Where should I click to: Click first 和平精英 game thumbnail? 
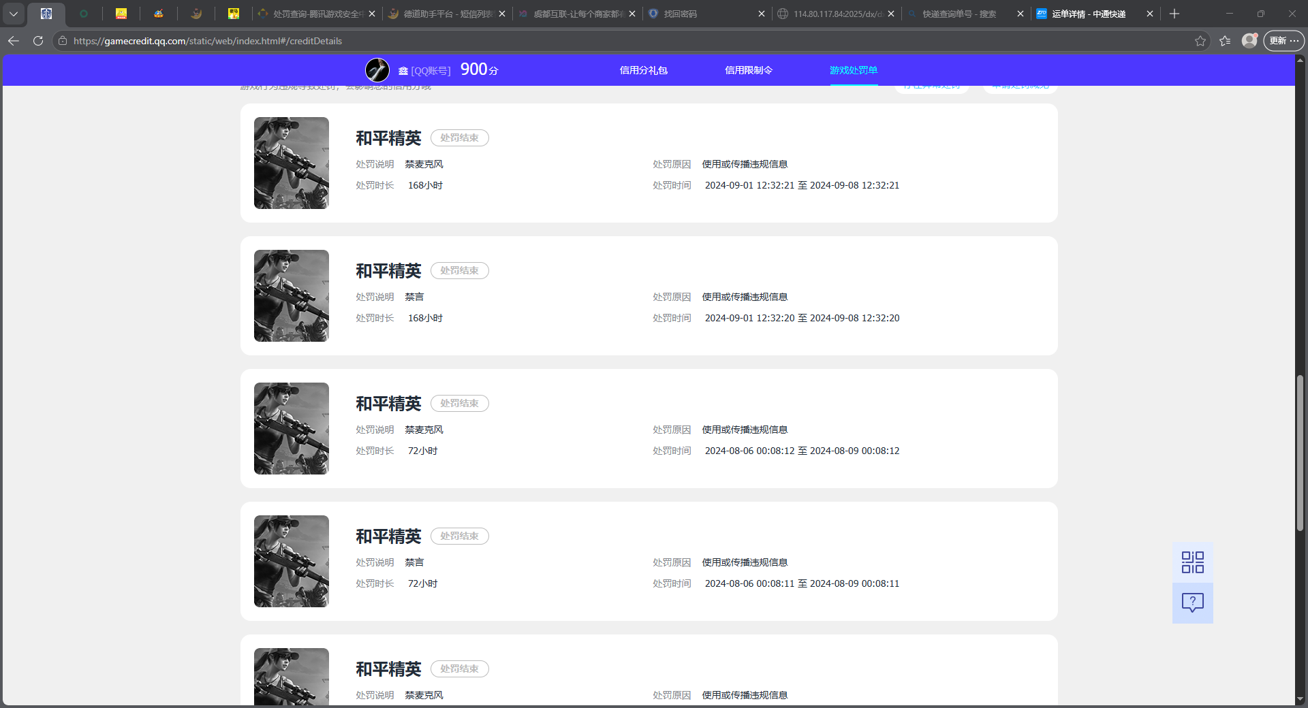292,163
